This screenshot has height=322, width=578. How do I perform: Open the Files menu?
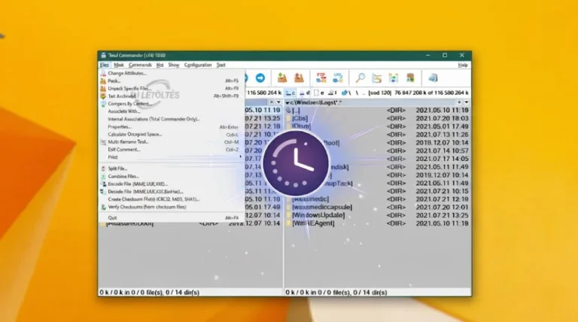pyautogui.click(x=105, y=65)
